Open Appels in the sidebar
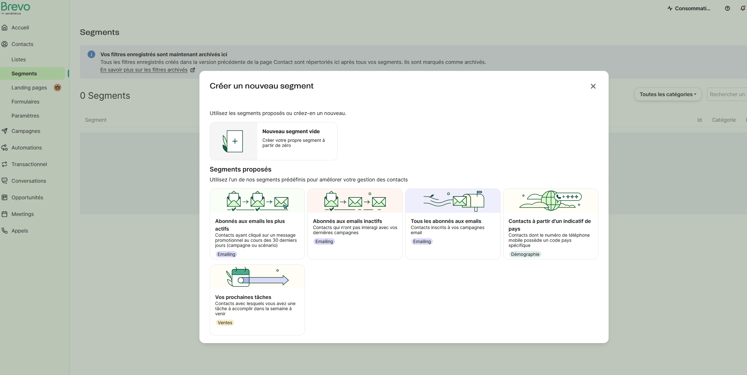747x375 pixels. 20,231
